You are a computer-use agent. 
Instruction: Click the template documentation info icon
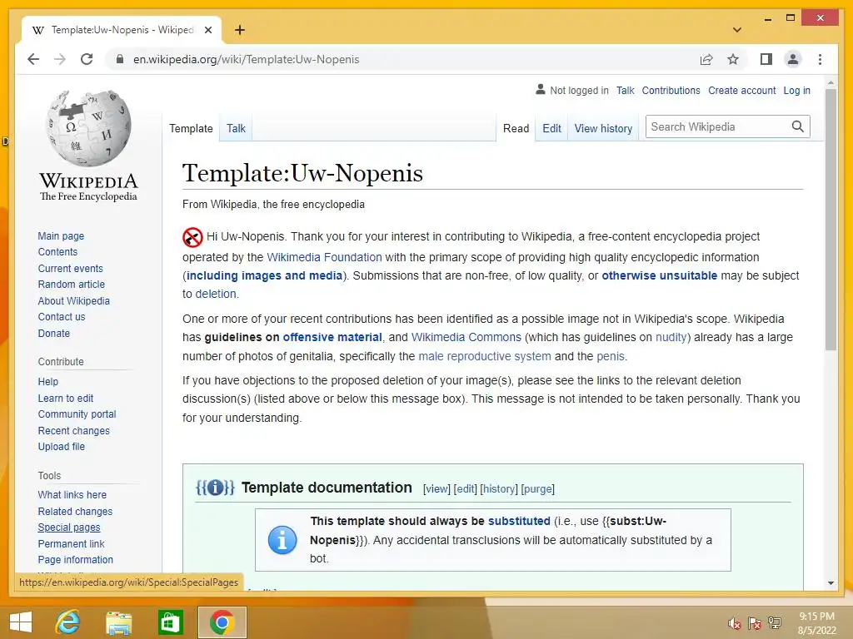coord(215,488)
